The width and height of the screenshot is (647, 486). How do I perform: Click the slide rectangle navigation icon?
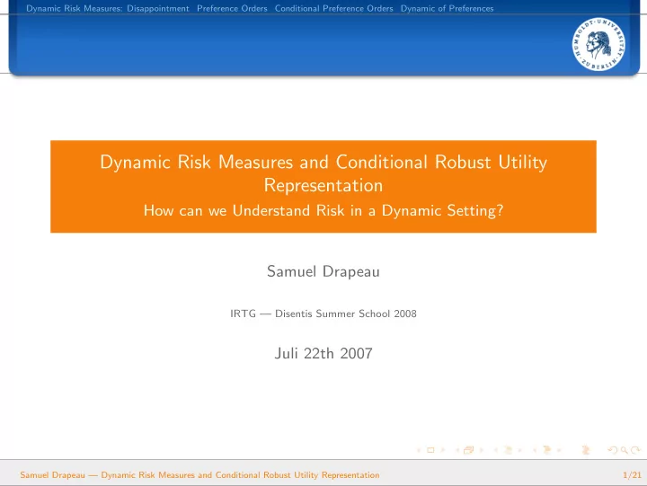click(430, 450)
